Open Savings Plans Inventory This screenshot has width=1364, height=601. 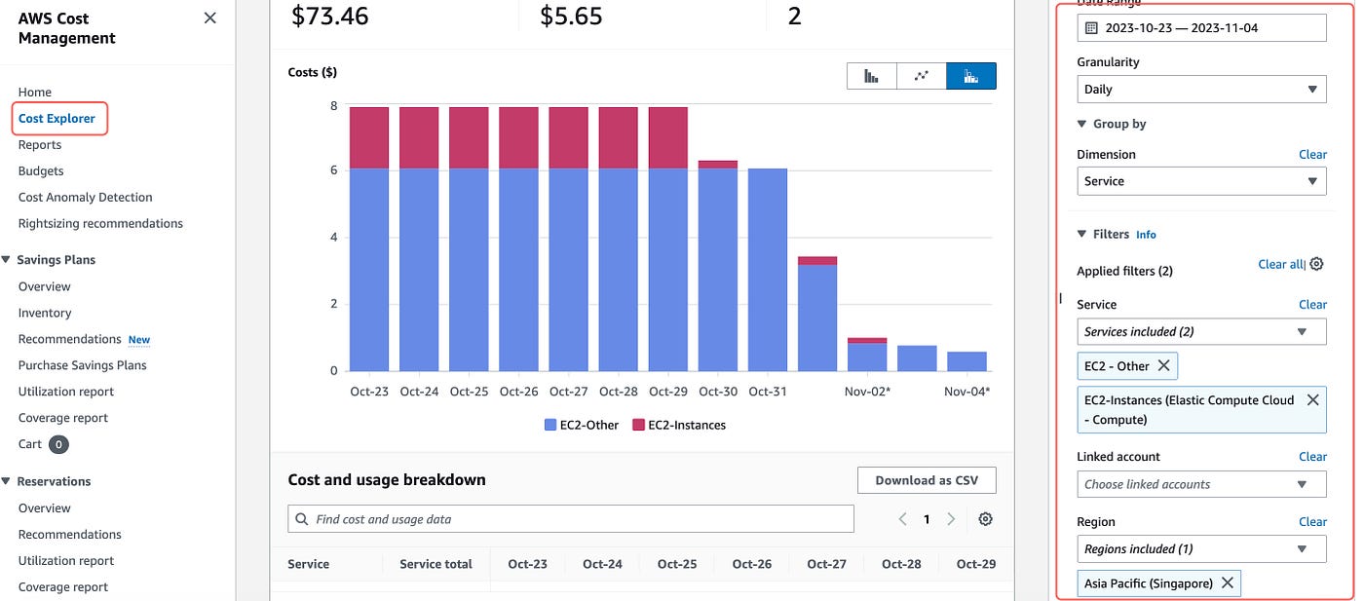coord(45,313)
